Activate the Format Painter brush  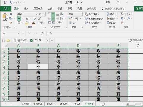11,23
